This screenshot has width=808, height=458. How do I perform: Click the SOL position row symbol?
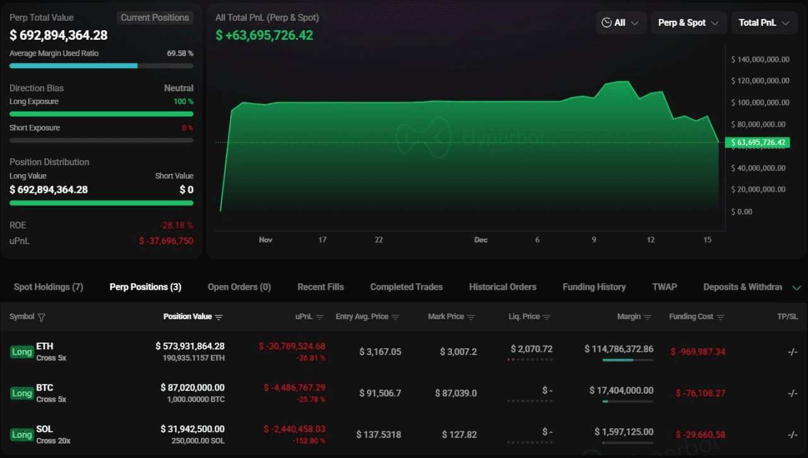pos(45,429)
